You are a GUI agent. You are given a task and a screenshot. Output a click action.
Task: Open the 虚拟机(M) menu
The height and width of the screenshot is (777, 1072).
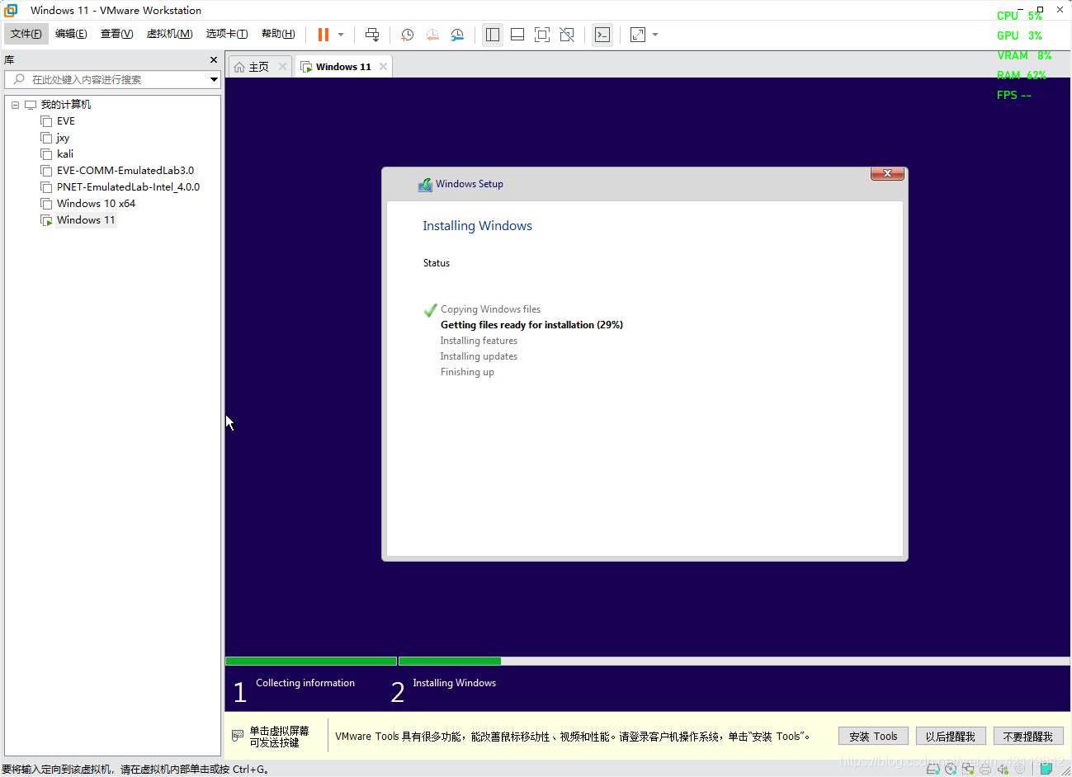click(169, 34)
